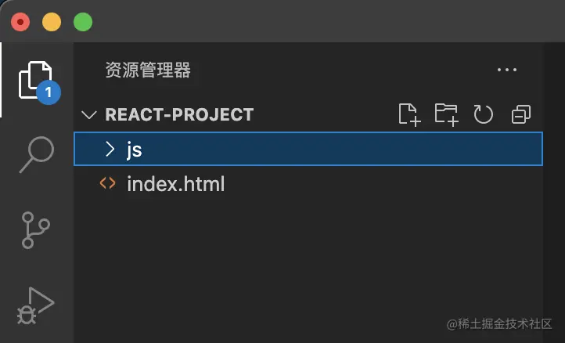Viewport: 565px width, 343px height.
Task: Click the orange HTML file icon
Action: 108,185
